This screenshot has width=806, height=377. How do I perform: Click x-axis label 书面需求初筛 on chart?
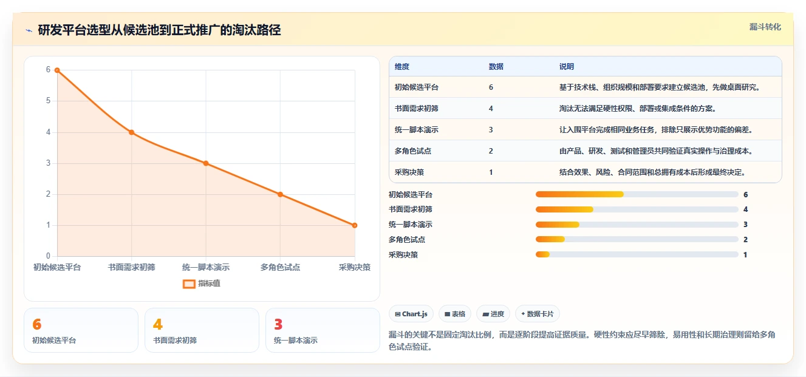tap(131, 267)
